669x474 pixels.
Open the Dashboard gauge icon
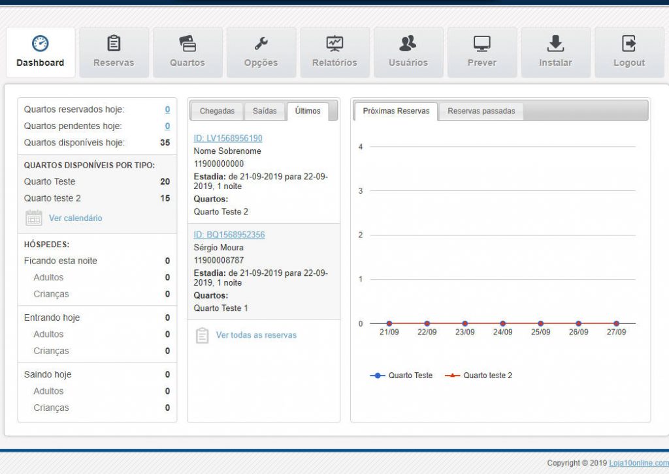(41, 44)
